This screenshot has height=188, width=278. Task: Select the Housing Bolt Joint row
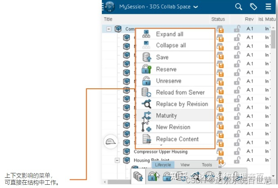(x=186, y=160)
